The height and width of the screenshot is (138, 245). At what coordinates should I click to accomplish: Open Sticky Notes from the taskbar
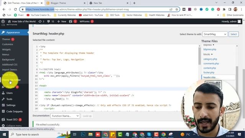pyautogui.click(x=113, y=135)
